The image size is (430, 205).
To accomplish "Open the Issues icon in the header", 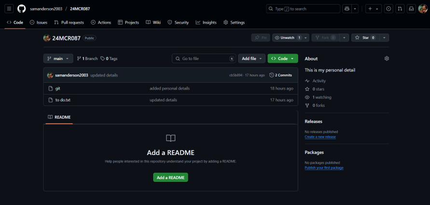I will tap(388, 9).
